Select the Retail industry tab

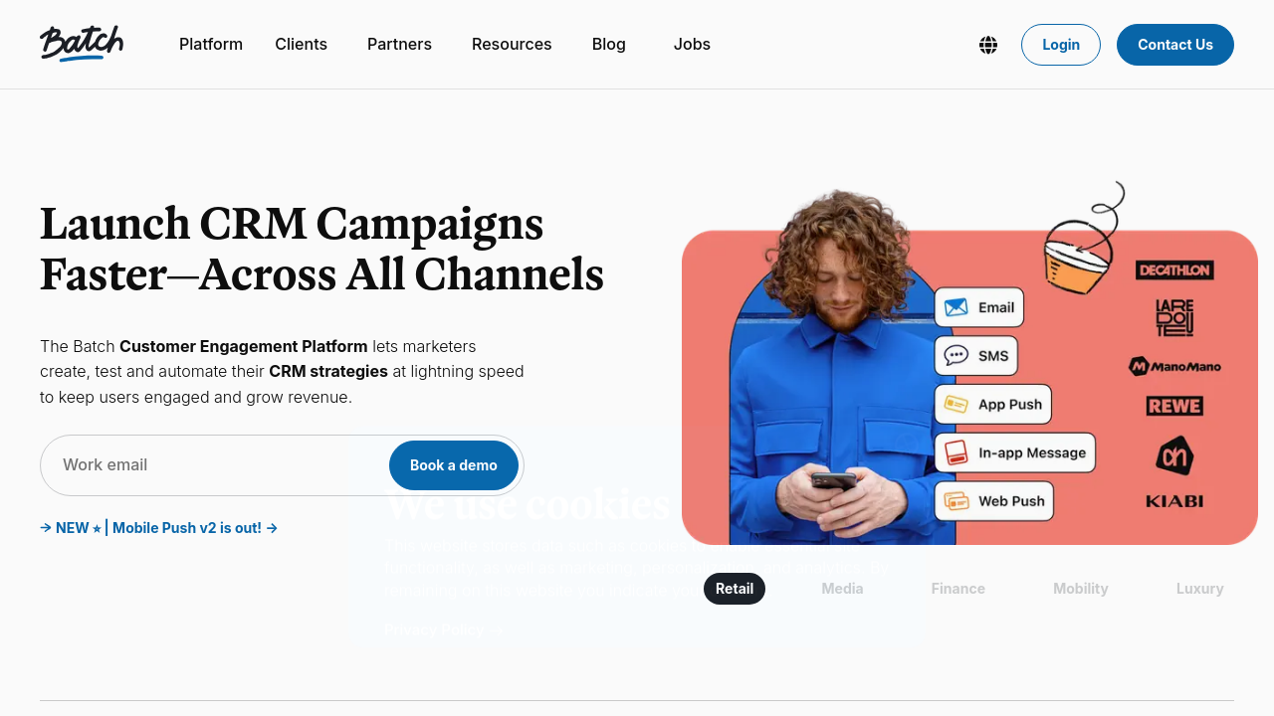[x=735, y=589]
